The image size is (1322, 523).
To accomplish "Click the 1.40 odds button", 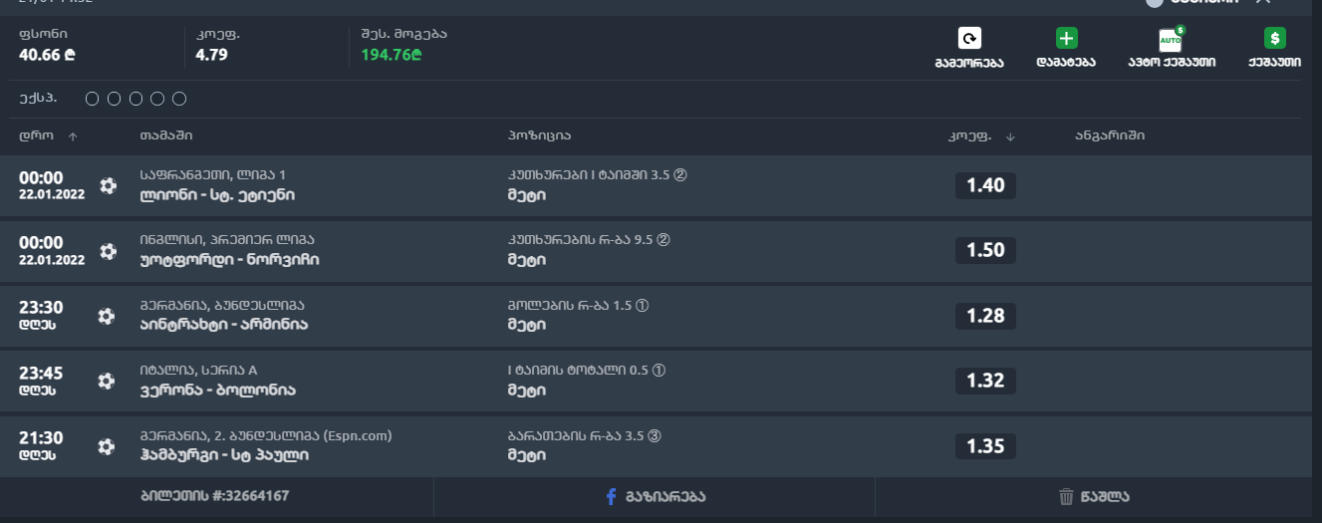I will pos(985,185).
